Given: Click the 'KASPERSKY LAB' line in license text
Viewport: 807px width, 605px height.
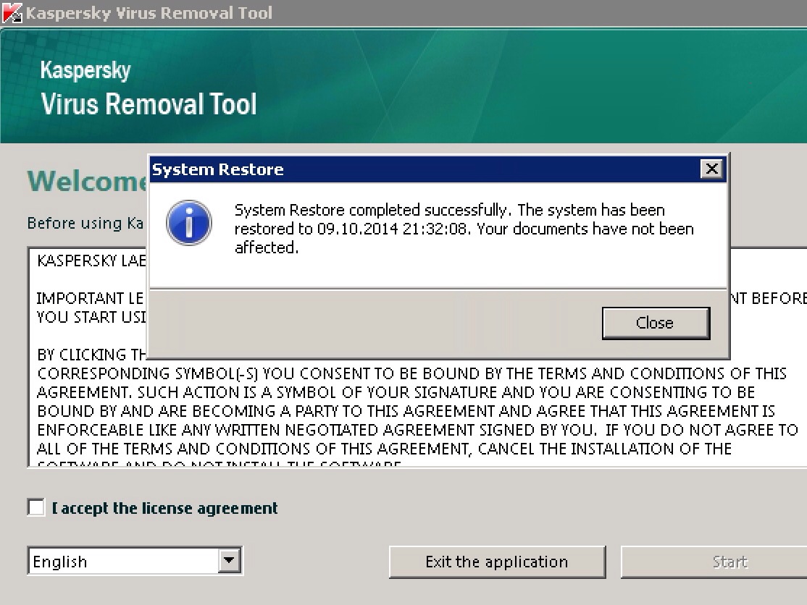Looking at the screenshot, I should [91, 261].
